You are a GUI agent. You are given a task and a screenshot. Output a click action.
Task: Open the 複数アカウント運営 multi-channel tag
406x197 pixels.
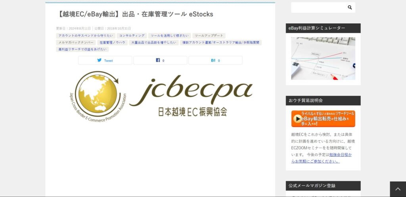220,43
